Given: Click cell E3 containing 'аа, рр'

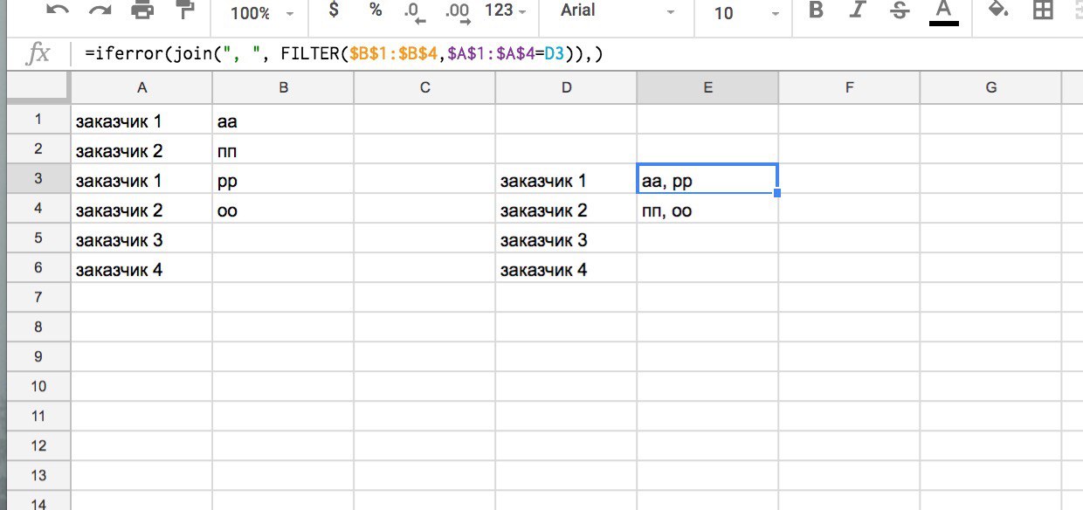Looking at the screenshot, I should coord(707,181).
